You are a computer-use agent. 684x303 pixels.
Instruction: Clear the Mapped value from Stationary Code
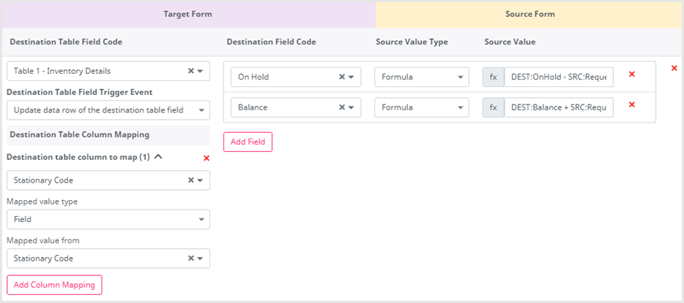point(191,258)
